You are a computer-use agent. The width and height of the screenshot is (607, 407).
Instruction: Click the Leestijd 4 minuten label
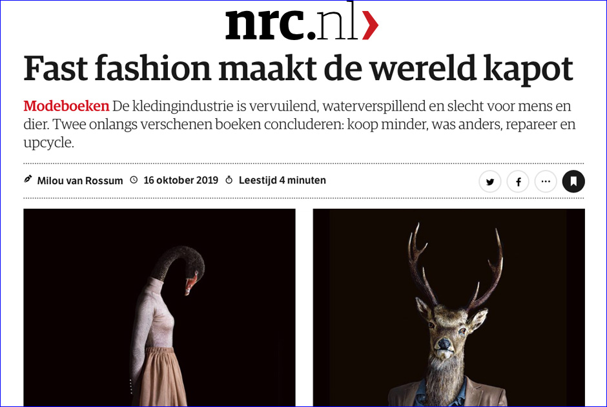pos(282,180)
